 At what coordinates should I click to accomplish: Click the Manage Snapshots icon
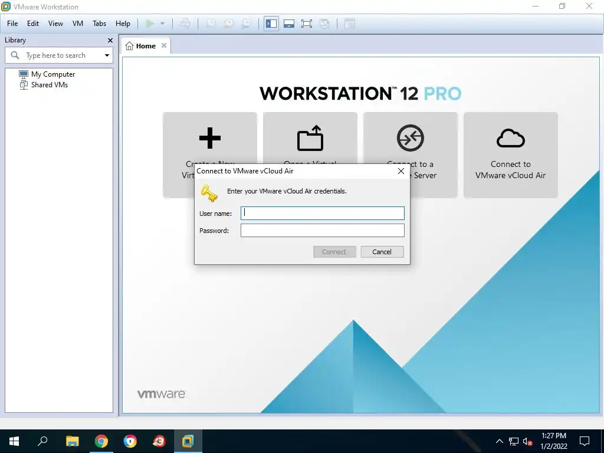coord(247,24)
